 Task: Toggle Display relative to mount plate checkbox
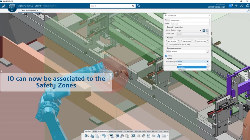coord(167,45)
